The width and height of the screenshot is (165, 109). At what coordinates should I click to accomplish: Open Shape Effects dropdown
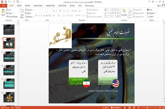139,17
